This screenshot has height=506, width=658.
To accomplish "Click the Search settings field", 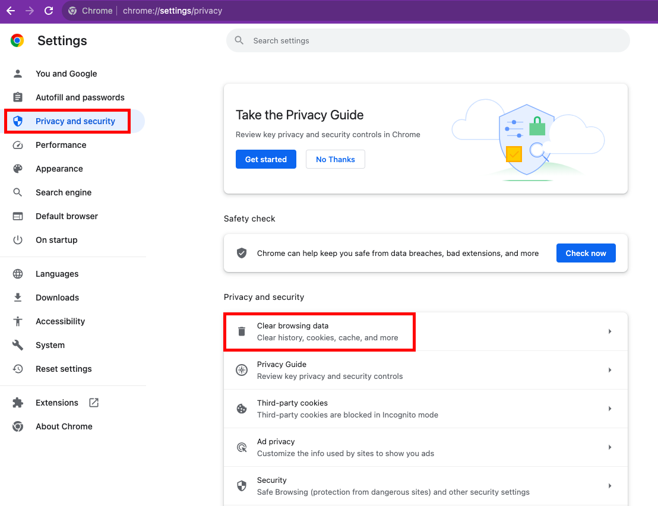I will 428,40.
